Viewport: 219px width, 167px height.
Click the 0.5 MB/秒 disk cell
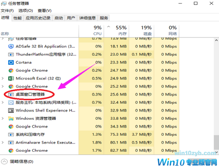click(142, 142)
